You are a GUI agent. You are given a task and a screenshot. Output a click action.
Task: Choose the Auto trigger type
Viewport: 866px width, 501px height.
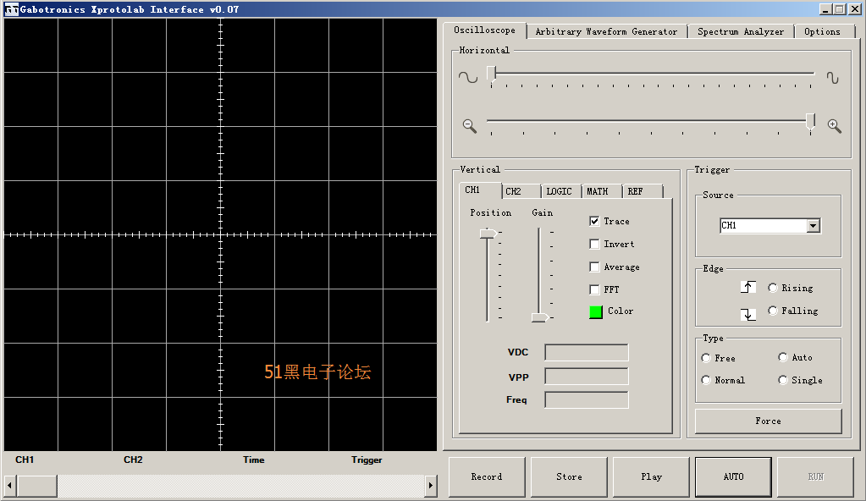click(782, 357)
